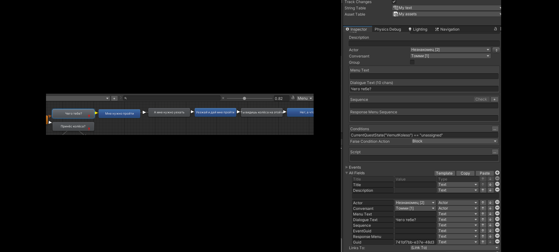This screenshot has width=559, height=252.
Task: Open the Links To dropdown
Action: click(455, 248)
